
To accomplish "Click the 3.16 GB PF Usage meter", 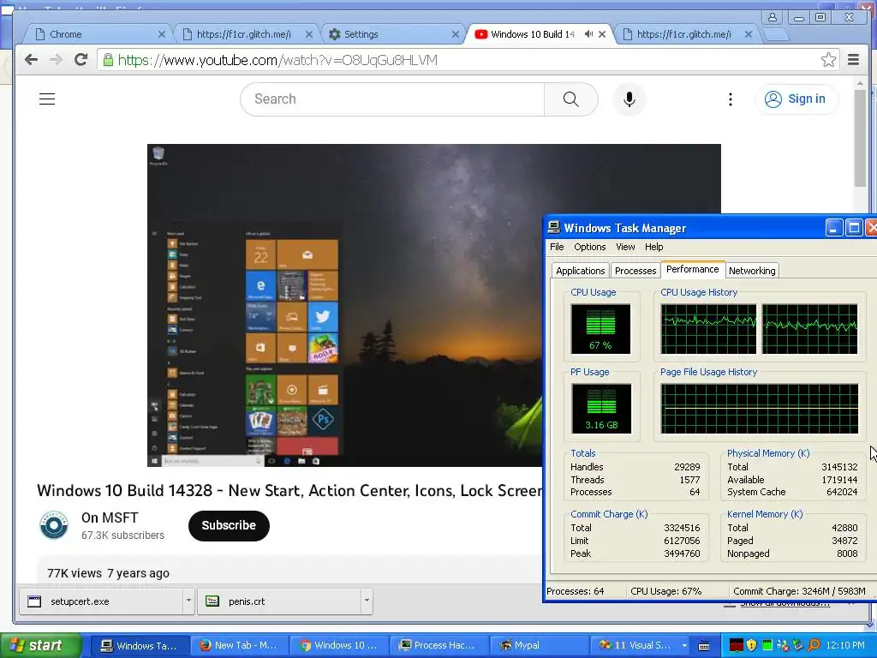I will click(x=601, y=409).
